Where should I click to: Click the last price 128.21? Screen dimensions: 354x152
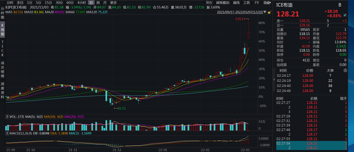click(288, 14)
